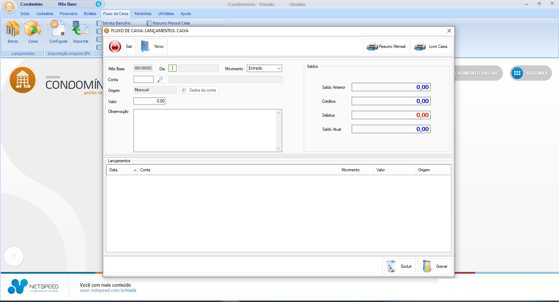Click the Condomínio building logo
This screenshot has height=302, width=559.
pos(23,80)
